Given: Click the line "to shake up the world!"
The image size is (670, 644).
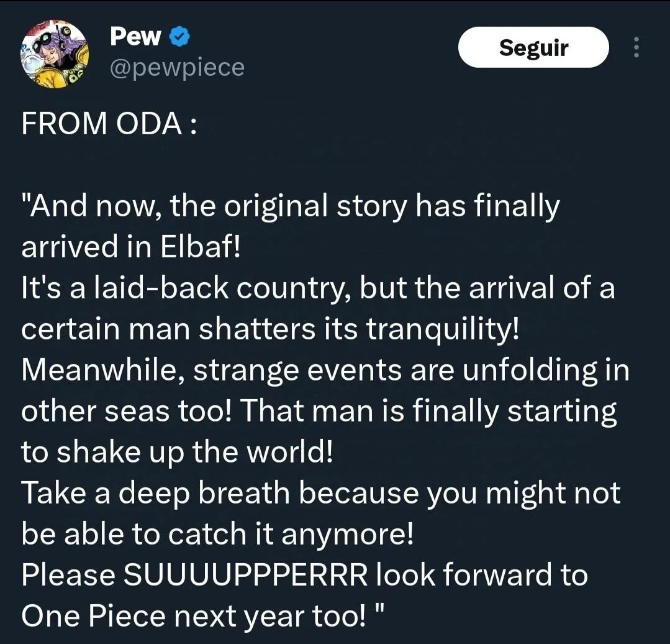Looking at the screenshot, I should pyautogui.click(x=178, y=452).
